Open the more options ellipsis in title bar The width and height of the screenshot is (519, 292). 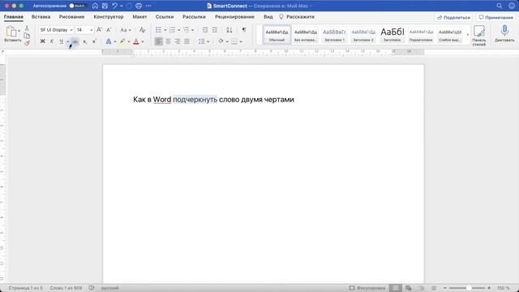pos(148,6)
